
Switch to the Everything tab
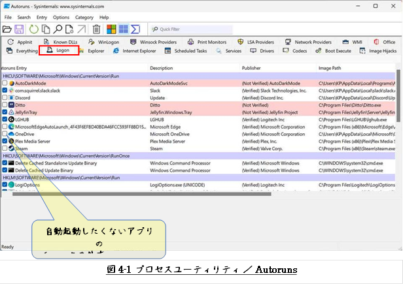pyautogui.click(x=22, y=51)
